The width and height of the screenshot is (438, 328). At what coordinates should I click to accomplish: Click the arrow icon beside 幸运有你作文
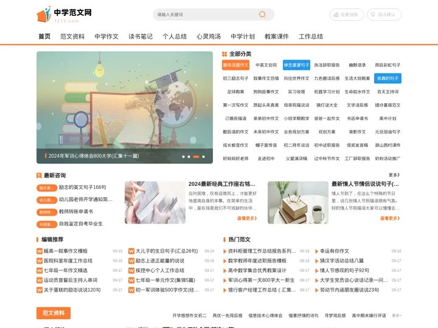(x=316, y=251)
